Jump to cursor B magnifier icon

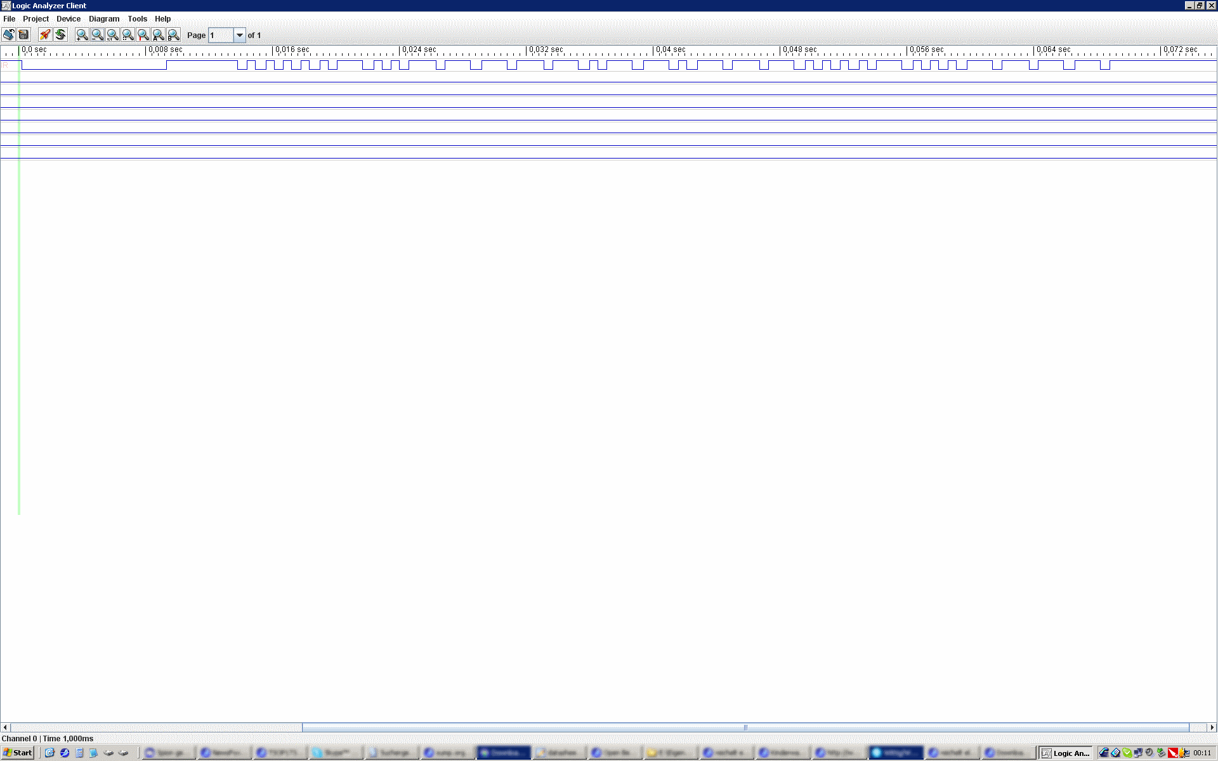point(173,35)
